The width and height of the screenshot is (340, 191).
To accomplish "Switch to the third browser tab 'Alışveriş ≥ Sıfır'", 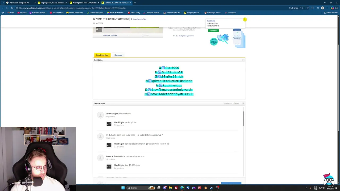I will tap(84, 3).
